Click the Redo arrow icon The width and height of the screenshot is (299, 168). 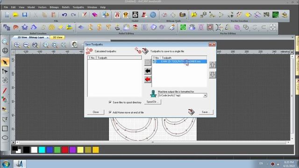[x=73, y=15]
